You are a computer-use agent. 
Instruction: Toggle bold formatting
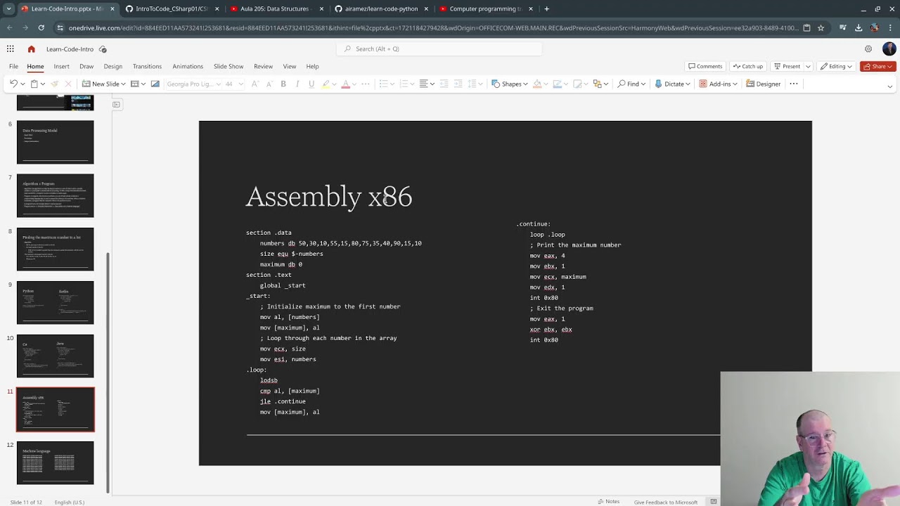(x=283, y=84)
